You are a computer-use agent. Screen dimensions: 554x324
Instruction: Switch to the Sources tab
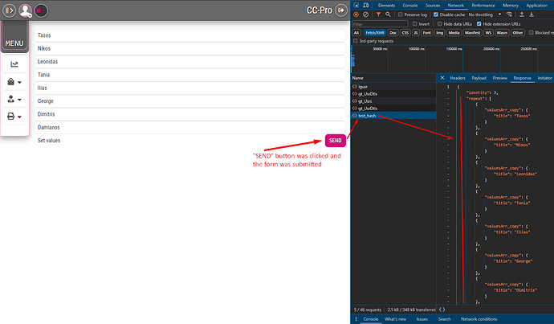click(x=433, y=6)
